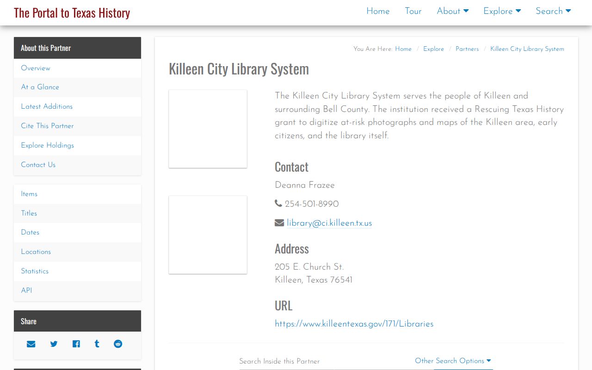Viewport: 592px width, 370px height.
Task: Open Contact Us sidebar link
Action: [x=77, y=165]
